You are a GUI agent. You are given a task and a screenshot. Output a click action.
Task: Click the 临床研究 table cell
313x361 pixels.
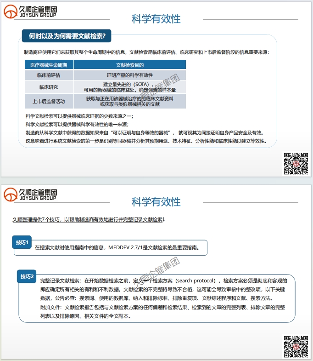(x=49, y=87)
